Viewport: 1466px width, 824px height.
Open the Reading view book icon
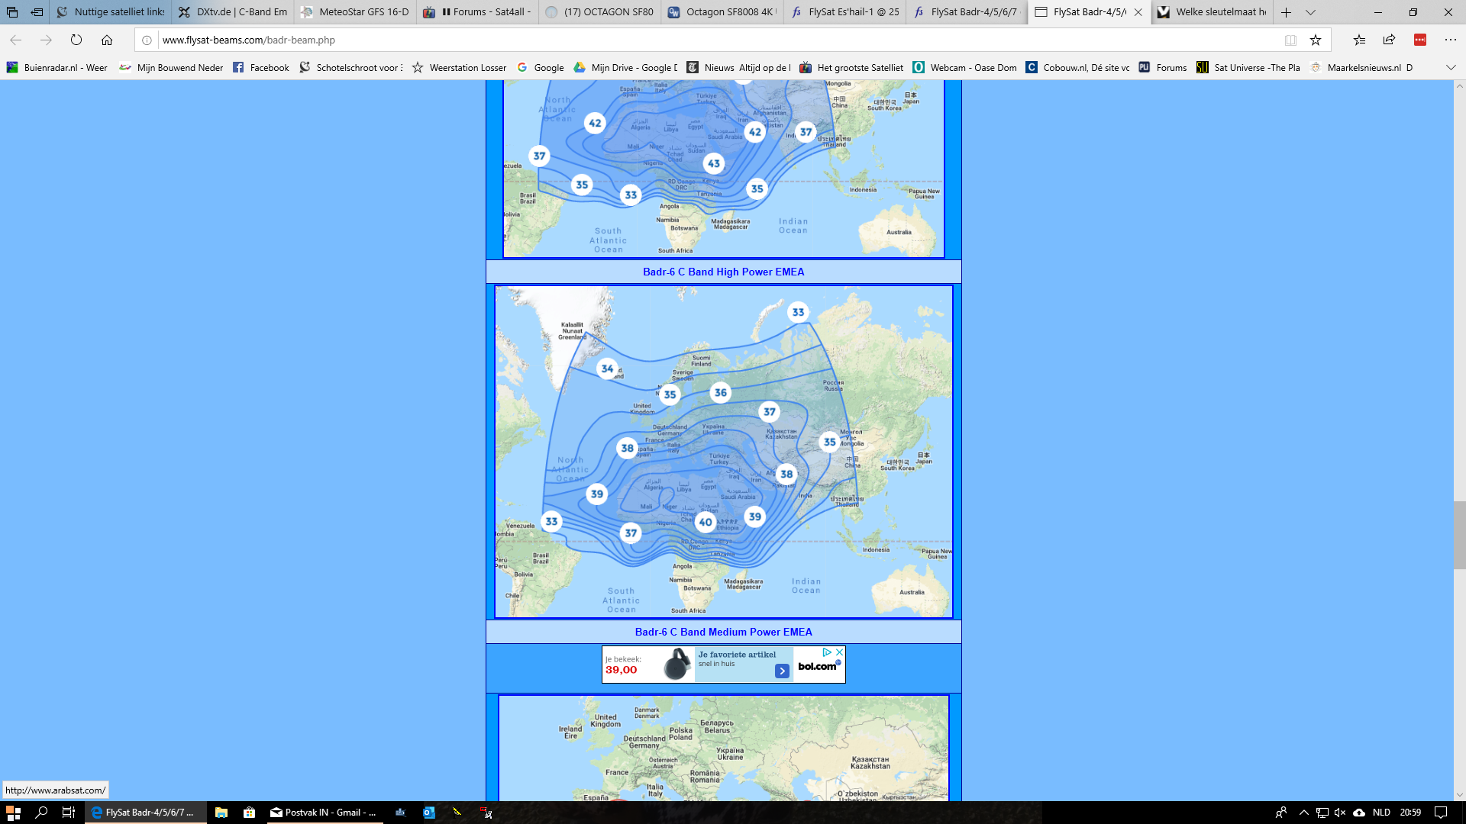point(1290,40)
